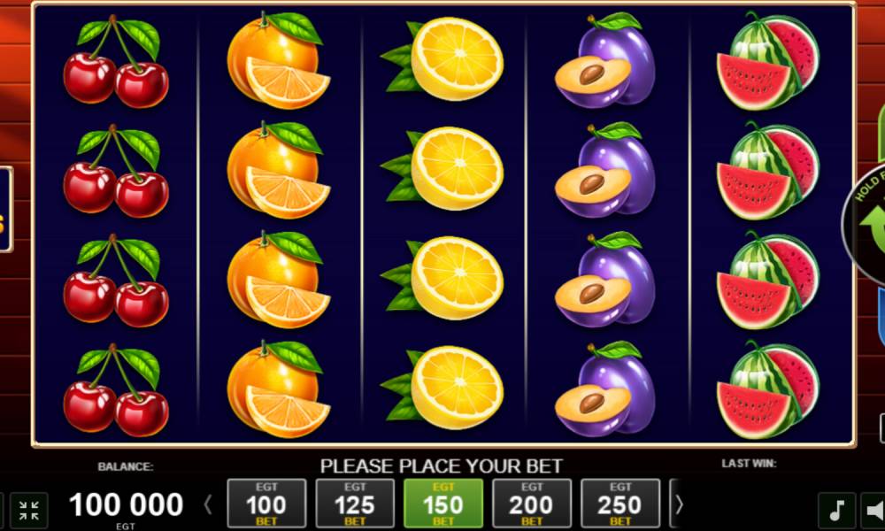Viewport: 885px width, 531px height.
Task: Click the 100 000 balance amount
Action: pos(126,504)
